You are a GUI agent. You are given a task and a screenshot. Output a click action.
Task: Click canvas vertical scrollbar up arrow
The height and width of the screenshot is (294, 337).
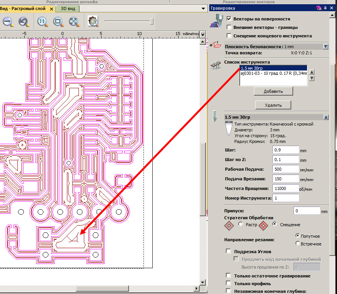203,41
